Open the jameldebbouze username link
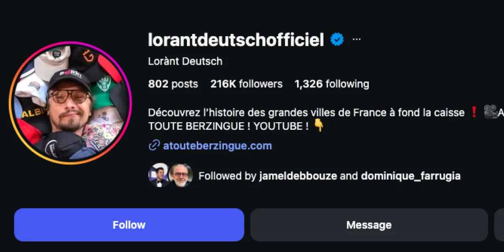 [298, 176]
